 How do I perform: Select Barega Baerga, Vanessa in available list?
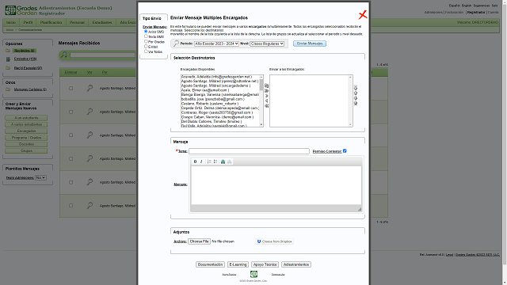220,95
